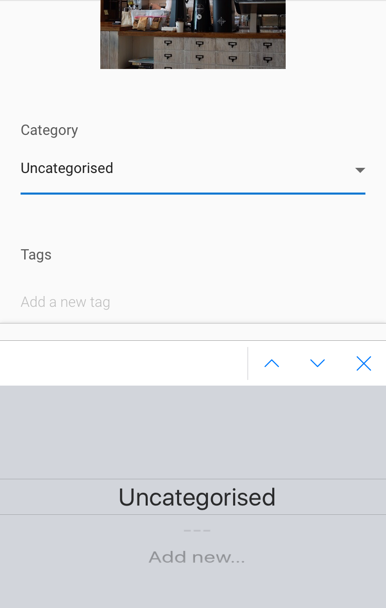This screenshot has width=386, height=608.
Task: Choose Add new... in the picker wheel
Action: point(197,557)
